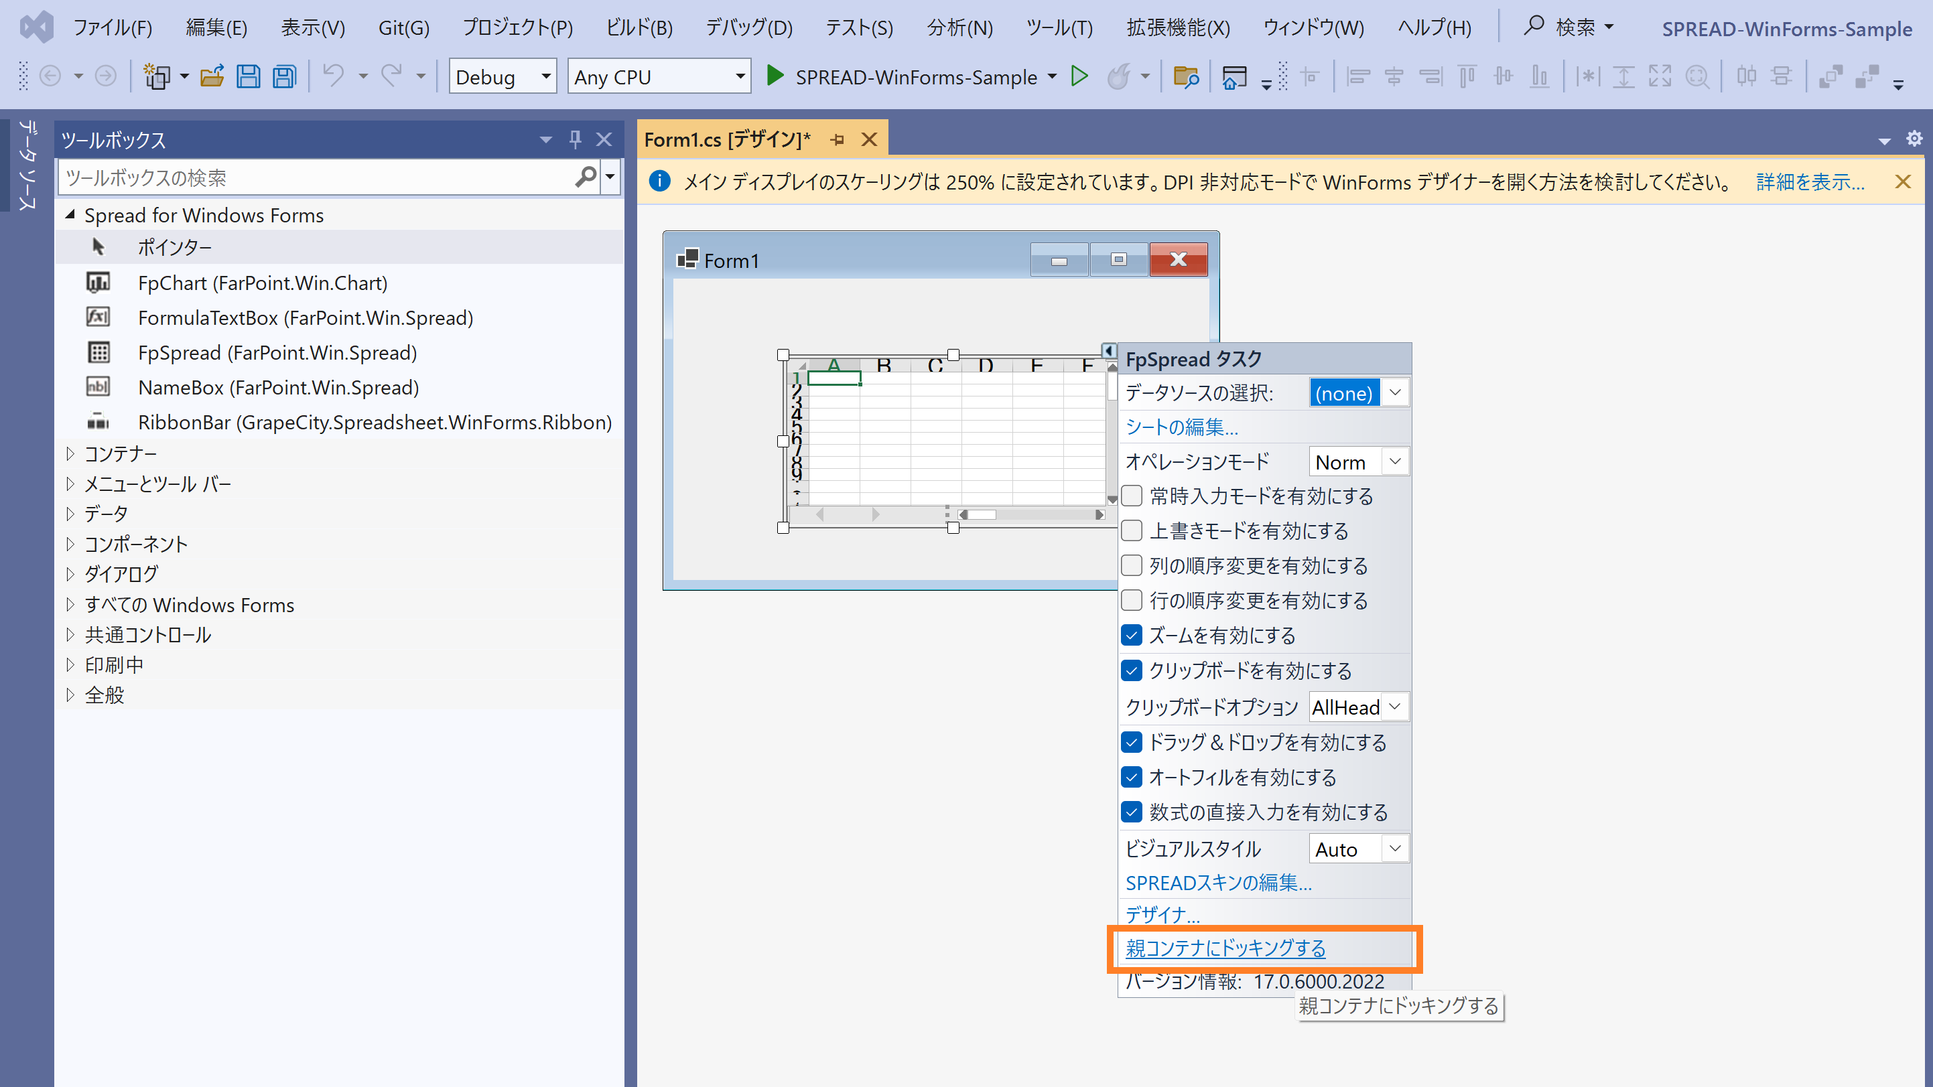Viewport: 1933px width, 1087px height.
Task: Open the クリップボードオプション dropdown
Action: click(x=1395, y=707)
